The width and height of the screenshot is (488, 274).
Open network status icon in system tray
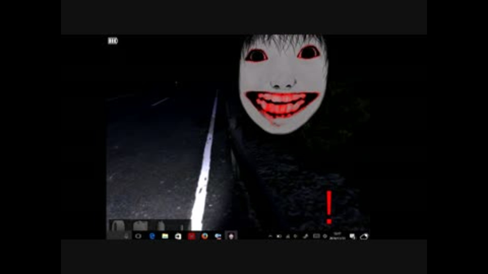point(288,236)
